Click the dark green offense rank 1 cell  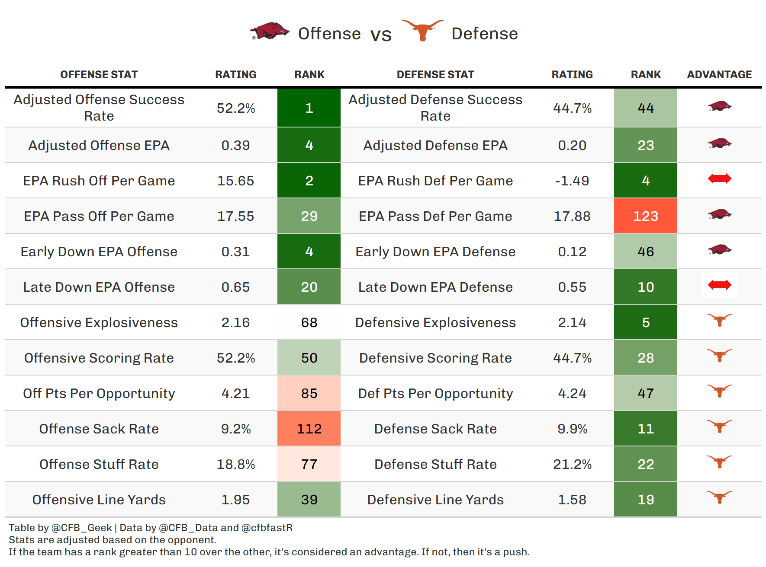(x=309, y=108)
